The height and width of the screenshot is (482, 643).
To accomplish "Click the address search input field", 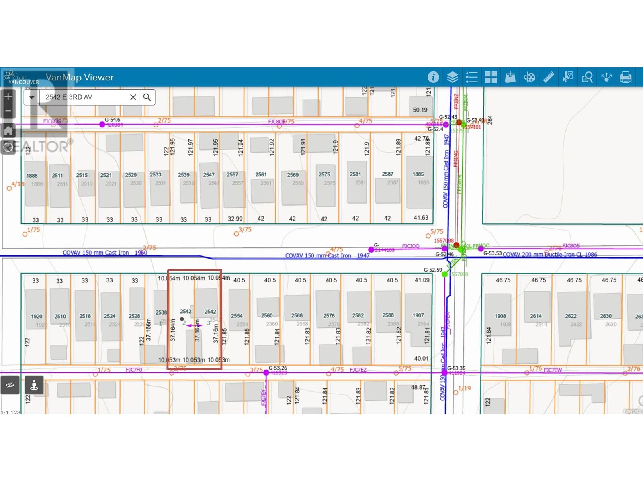I will click(x=84, y=97).
